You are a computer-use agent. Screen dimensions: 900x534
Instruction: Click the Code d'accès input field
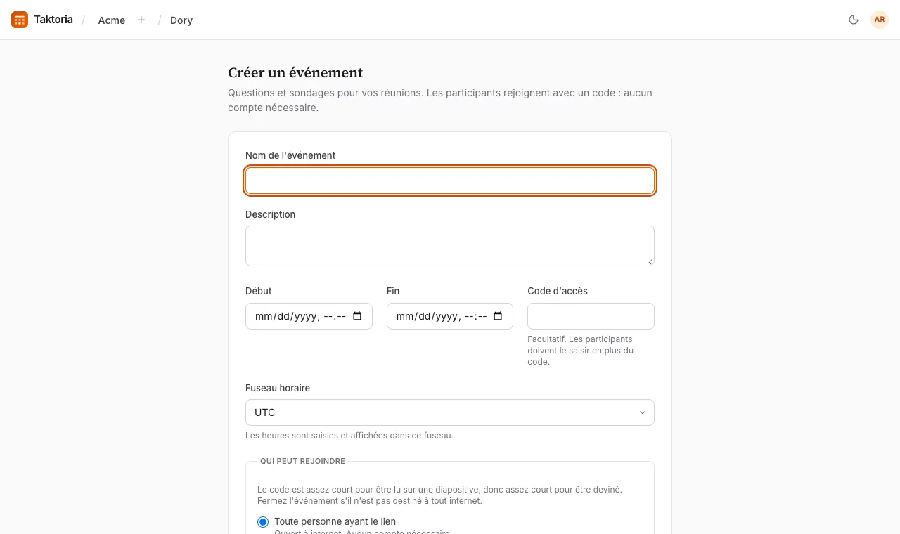591,316
